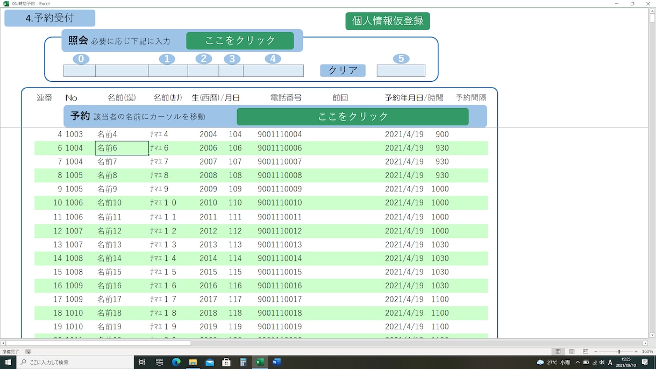
Task: Click the battery status icon
Action: click(x=586, y=362)
